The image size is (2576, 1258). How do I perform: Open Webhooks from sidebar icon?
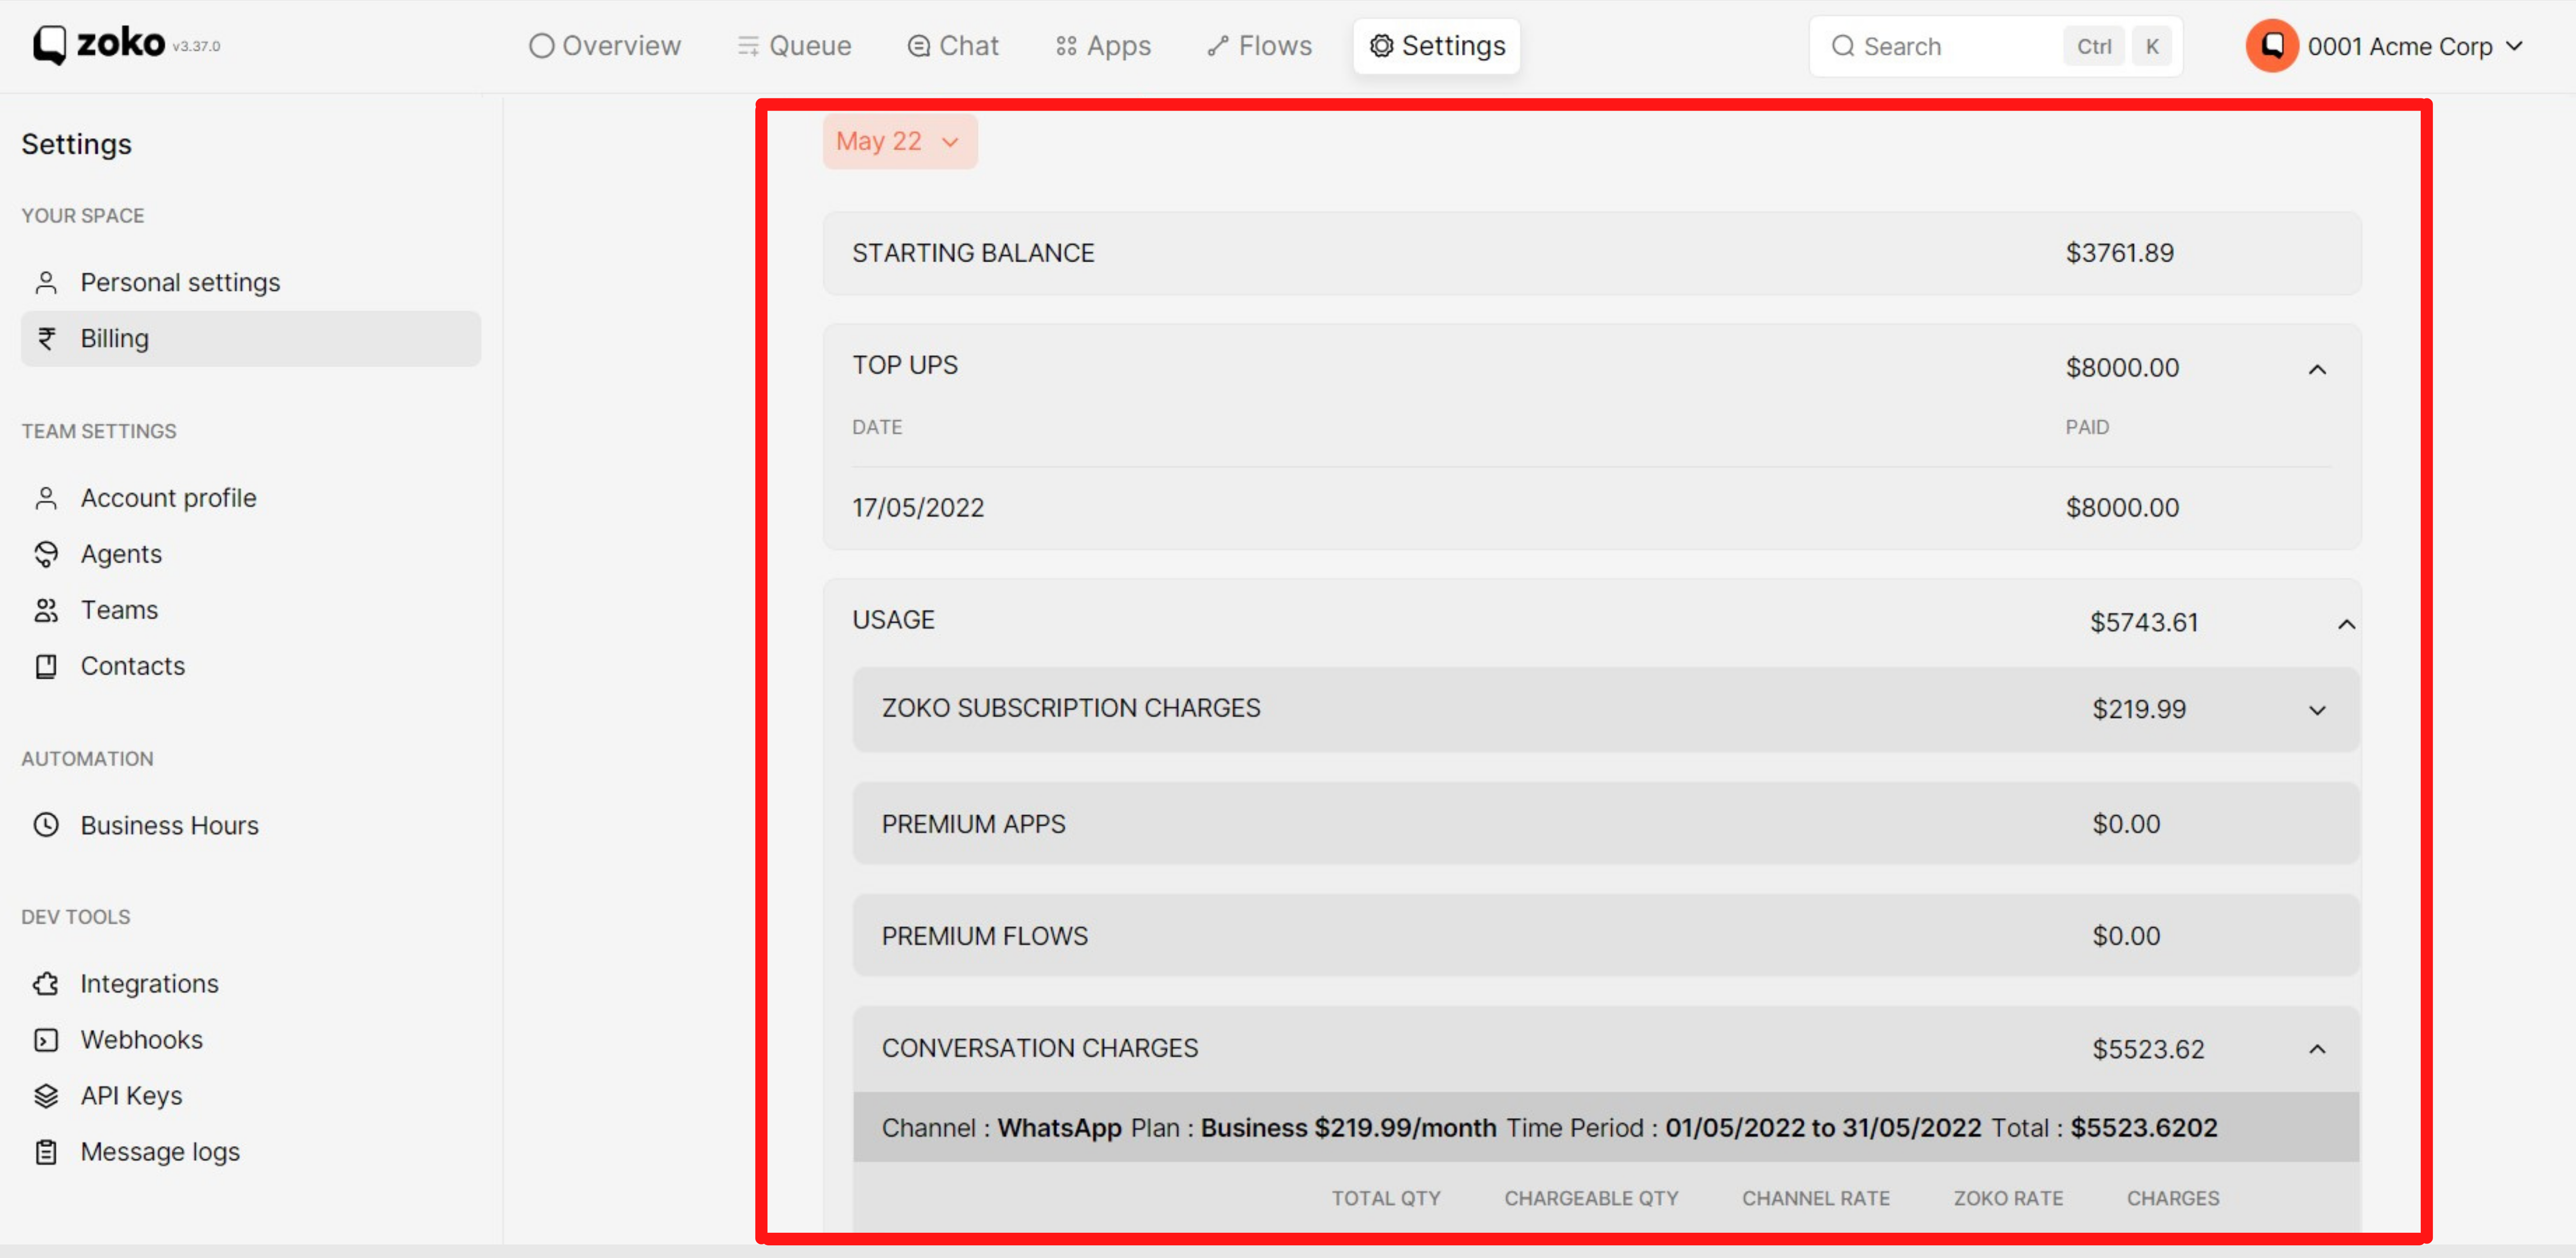46,1039
